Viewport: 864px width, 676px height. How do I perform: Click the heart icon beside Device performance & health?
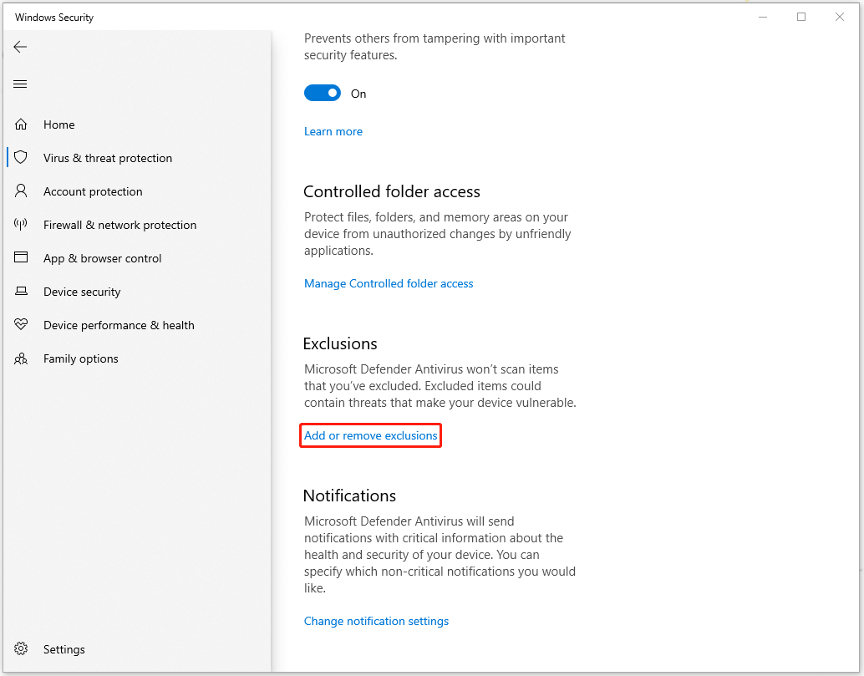[x=21, y=324]
